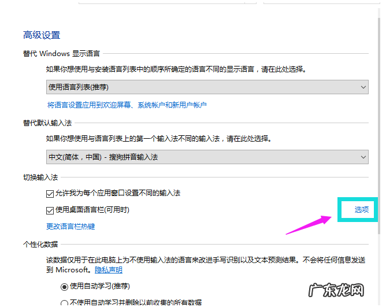This screenshot has width=386, height=307.
Task: Open the display language dropdown 使用语言列表(推荐)
Action: point(207,87)
